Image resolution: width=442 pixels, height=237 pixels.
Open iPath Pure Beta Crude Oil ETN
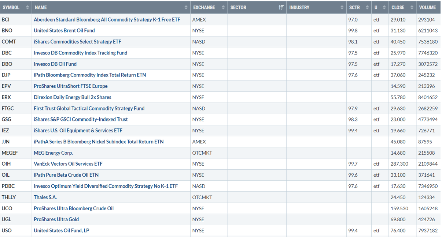tap(66, 175)
